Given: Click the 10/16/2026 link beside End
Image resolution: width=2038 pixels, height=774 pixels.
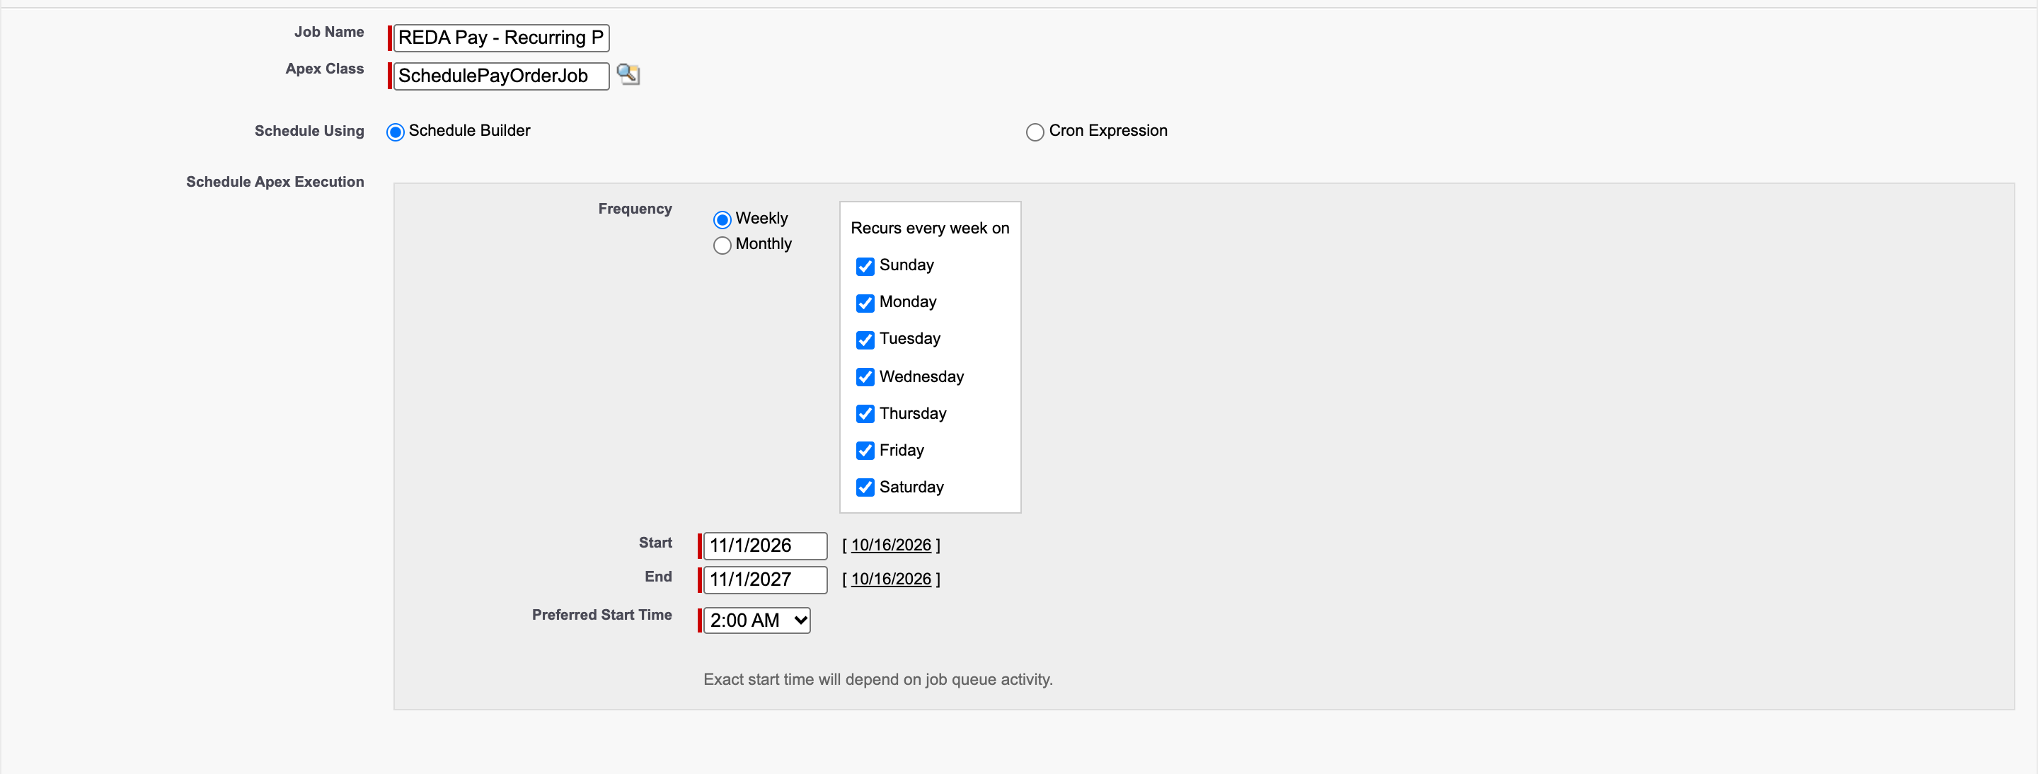Looking at the screenshot, I should [891, 579].
